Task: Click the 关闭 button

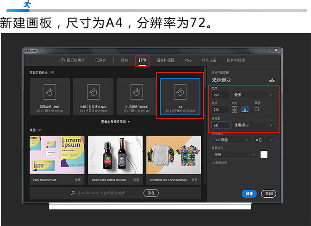Action: coord(268,194)
